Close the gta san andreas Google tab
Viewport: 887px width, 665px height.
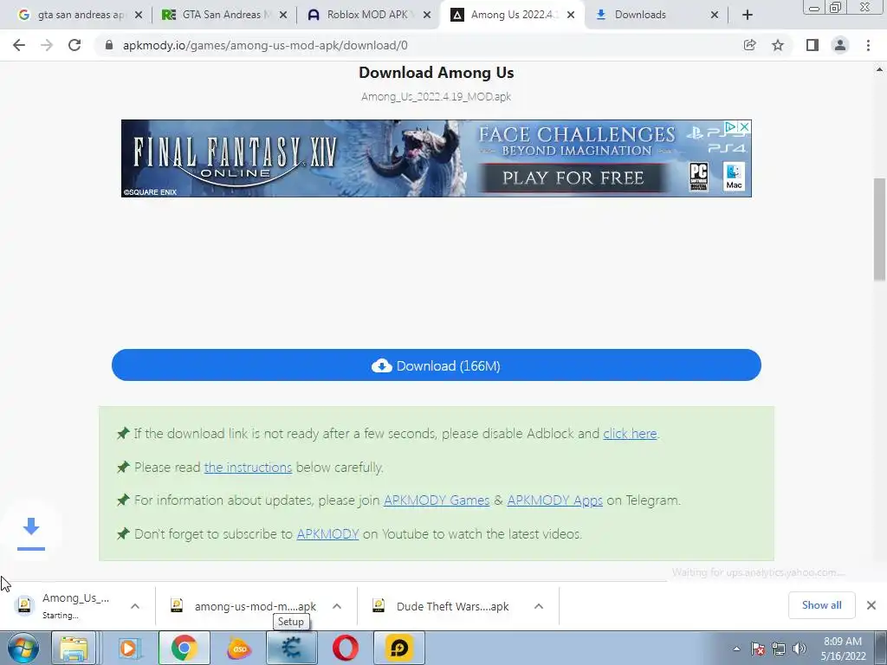(139, 15)
